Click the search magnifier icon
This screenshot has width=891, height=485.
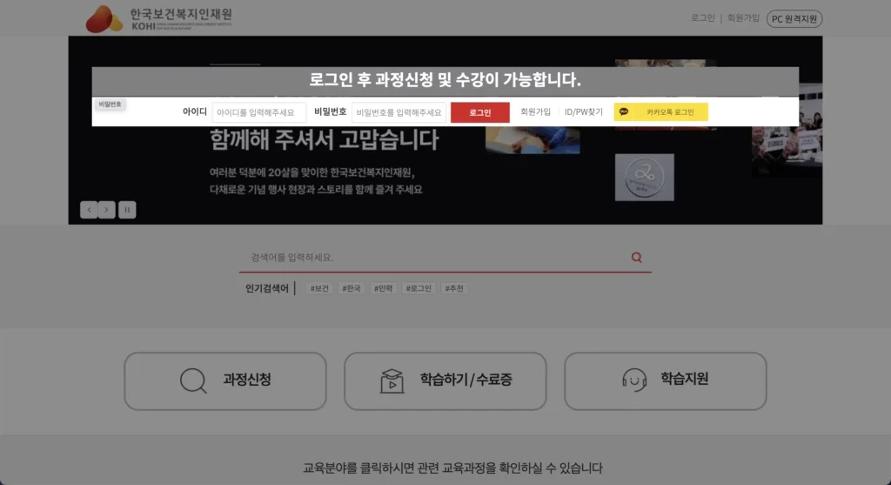tap(636, 258)
